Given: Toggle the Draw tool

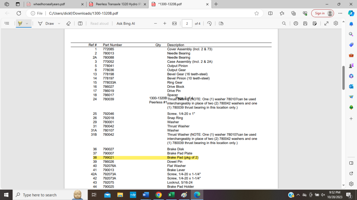Looking at the screenshot, I should [46, 23].
